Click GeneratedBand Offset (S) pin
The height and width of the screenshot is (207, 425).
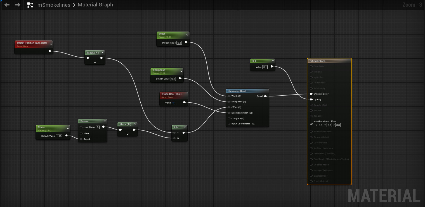229,107
